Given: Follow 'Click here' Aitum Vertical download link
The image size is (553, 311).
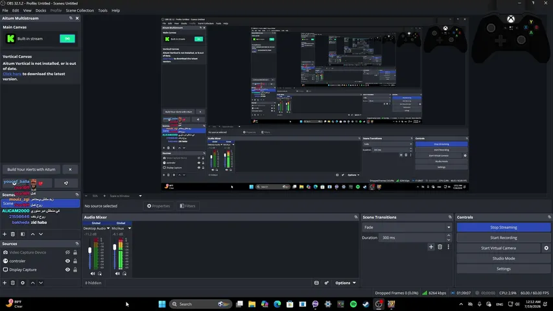Looking at the screenshot, I should (x=12, y=74).
